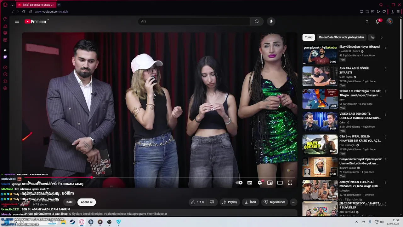This screenshot has width=403, height=227.
Task: Open Opera tab search magnifier
Action: 381,5
